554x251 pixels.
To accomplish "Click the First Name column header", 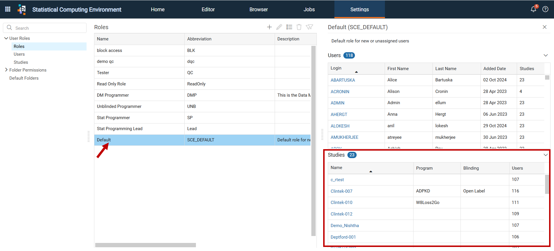I will point(409,68).
